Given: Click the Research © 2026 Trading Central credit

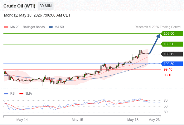Looking at the screenshot, I should 158,27.
